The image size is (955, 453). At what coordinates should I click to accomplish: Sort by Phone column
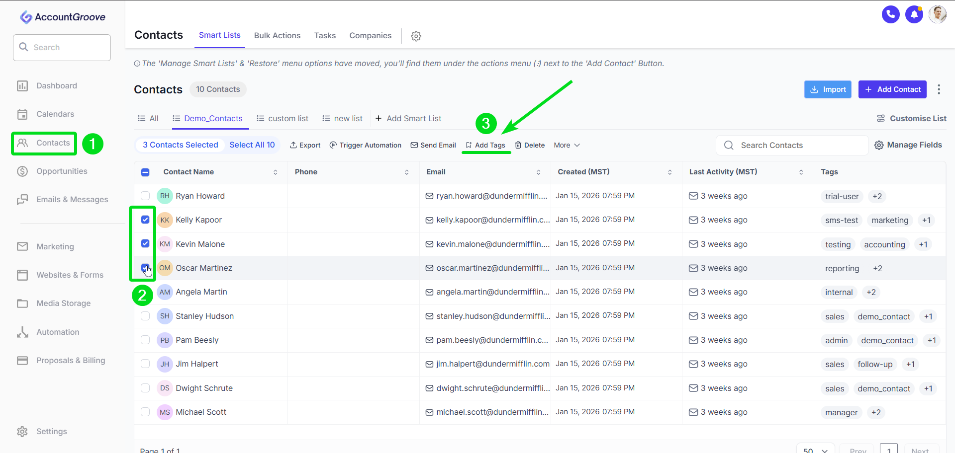click(407, 172)
